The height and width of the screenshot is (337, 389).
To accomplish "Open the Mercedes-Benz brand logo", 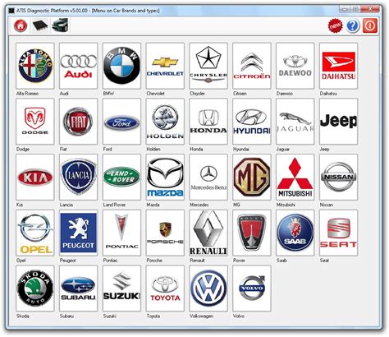I will (x=208, y=177).
